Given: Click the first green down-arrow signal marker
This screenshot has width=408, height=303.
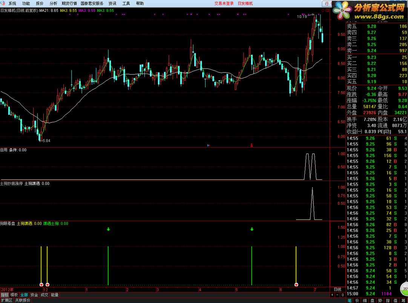Looking at the screenshot, I should click(x=108, y=229).
